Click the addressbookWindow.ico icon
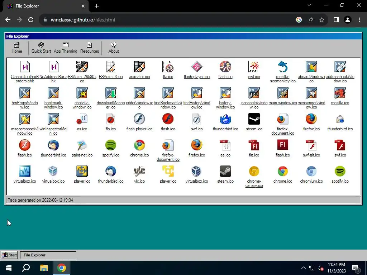Image resolution: width=367 pixels, height=275 pixels. pyautogui.click(x=340, y=67)
